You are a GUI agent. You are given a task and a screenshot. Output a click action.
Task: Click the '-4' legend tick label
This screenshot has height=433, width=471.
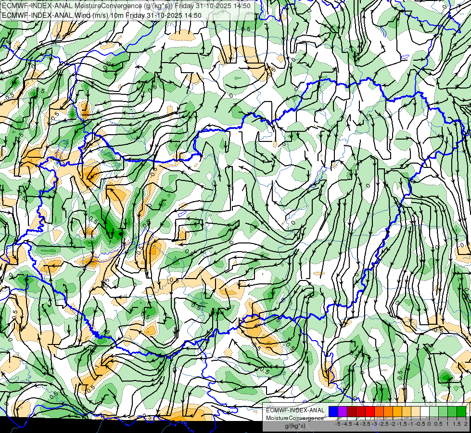[x=356, y=424]
